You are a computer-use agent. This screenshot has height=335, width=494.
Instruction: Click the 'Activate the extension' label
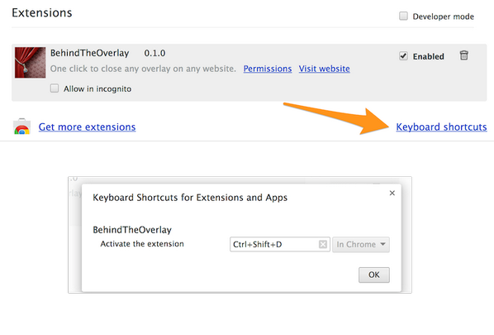coord(142,244)
